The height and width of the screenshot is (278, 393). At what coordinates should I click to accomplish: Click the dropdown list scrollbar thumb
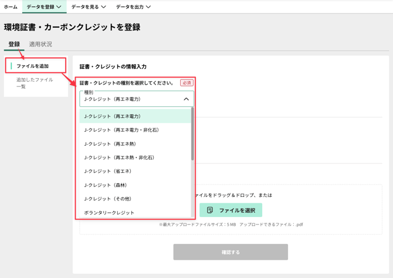click(192, 134)
